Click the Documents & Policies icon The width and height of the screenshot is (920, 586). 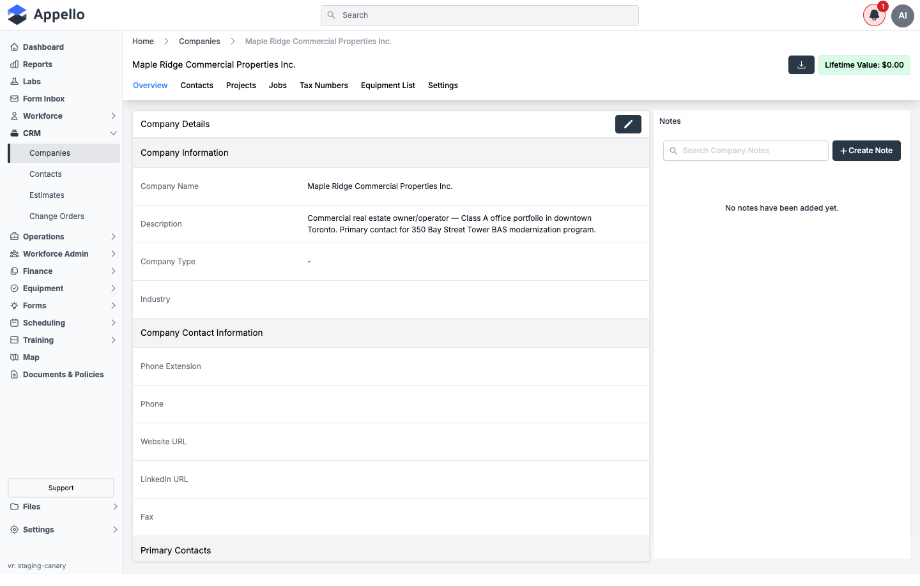(x=14, y=375)
